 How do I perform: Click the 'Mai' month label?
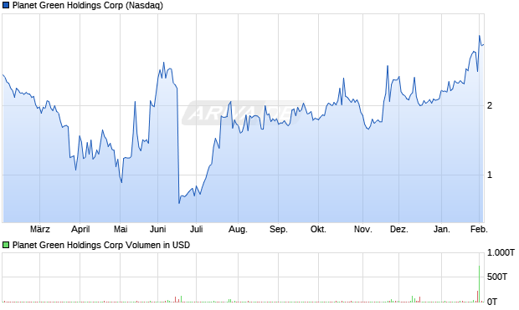click(x=121, y=229)
